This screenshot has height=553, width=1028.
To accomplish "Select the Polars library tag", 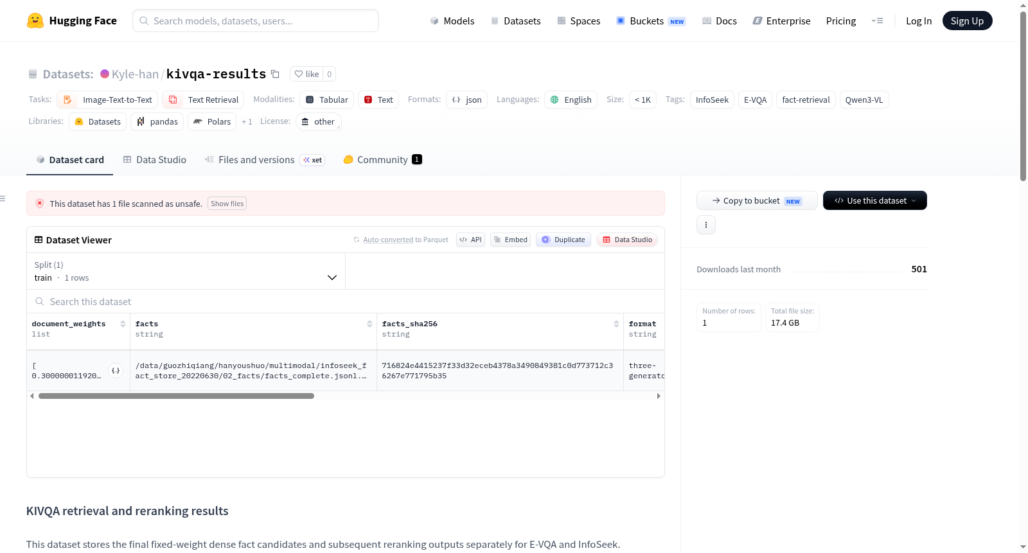I will (212, 121).
